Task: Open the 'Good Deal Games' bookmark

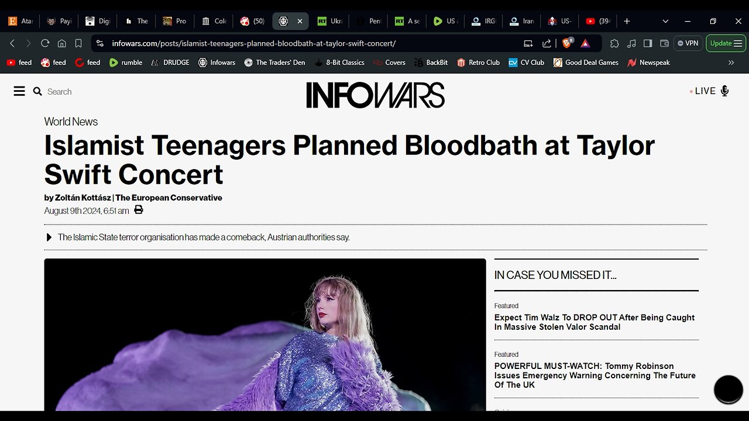Action: [x=586, y=63]
